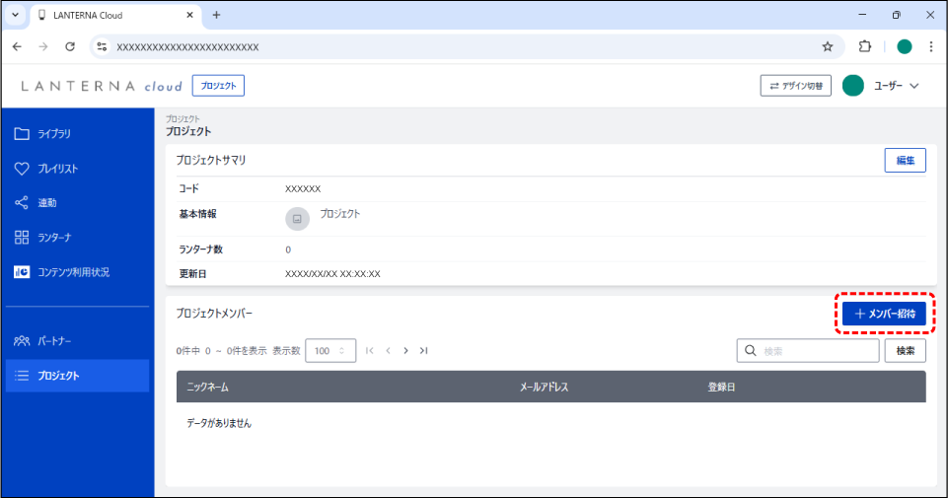Open content usage status chart icon

(22, 272)
